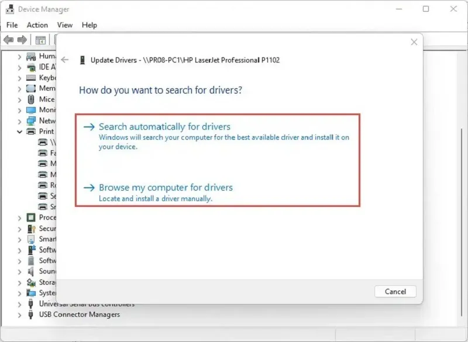Click the Security devices key icon

(31, 229)
